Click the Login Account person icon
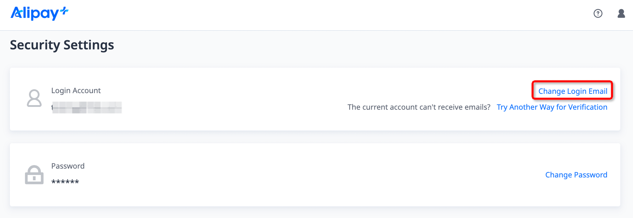This screenshot has width=633, height=218. coord(34,98)
